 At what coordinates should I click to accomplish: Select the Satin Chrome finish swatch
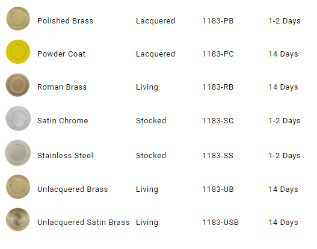18,118
